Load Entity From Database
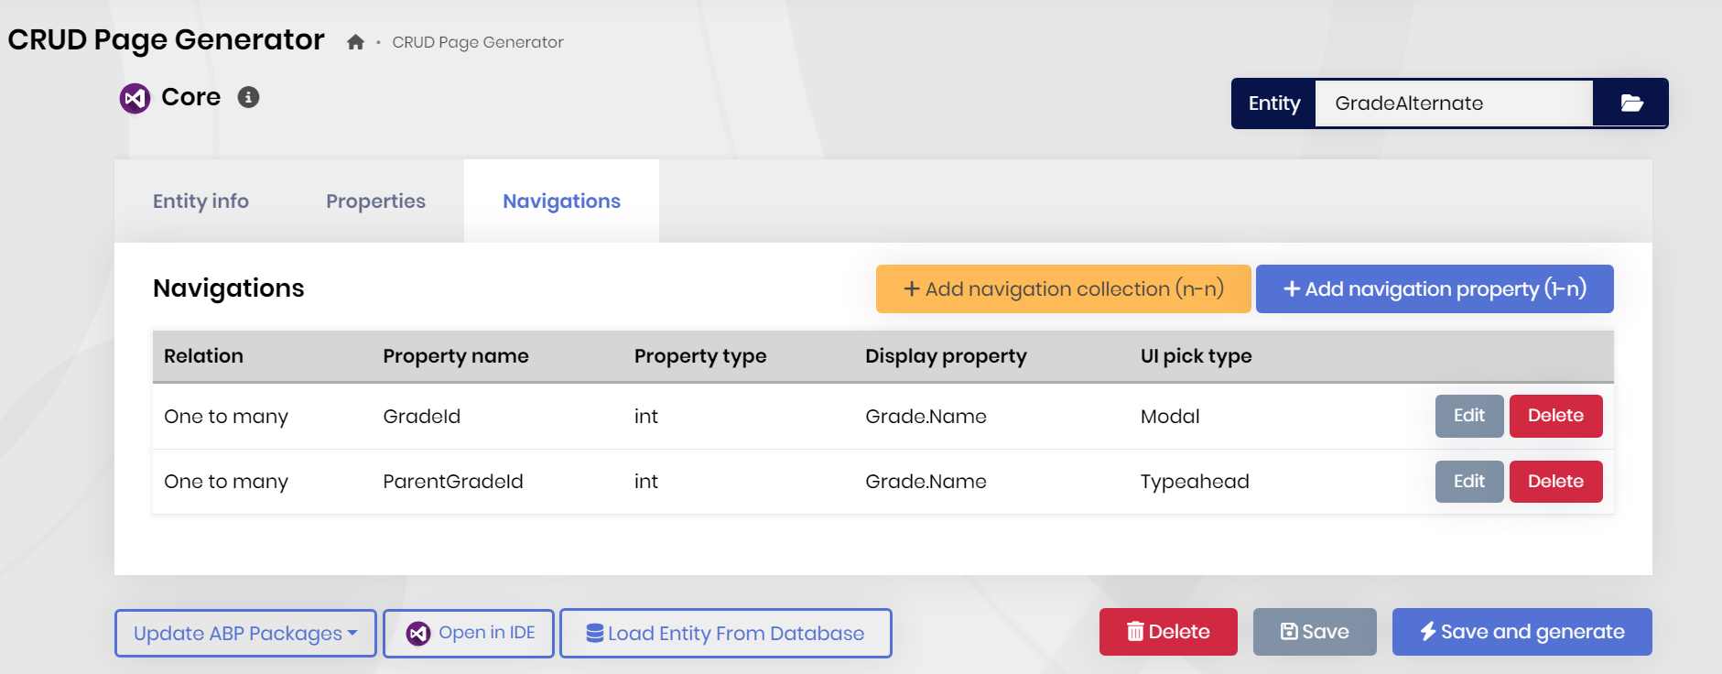The image size is (1722, 674). point(725,634)
